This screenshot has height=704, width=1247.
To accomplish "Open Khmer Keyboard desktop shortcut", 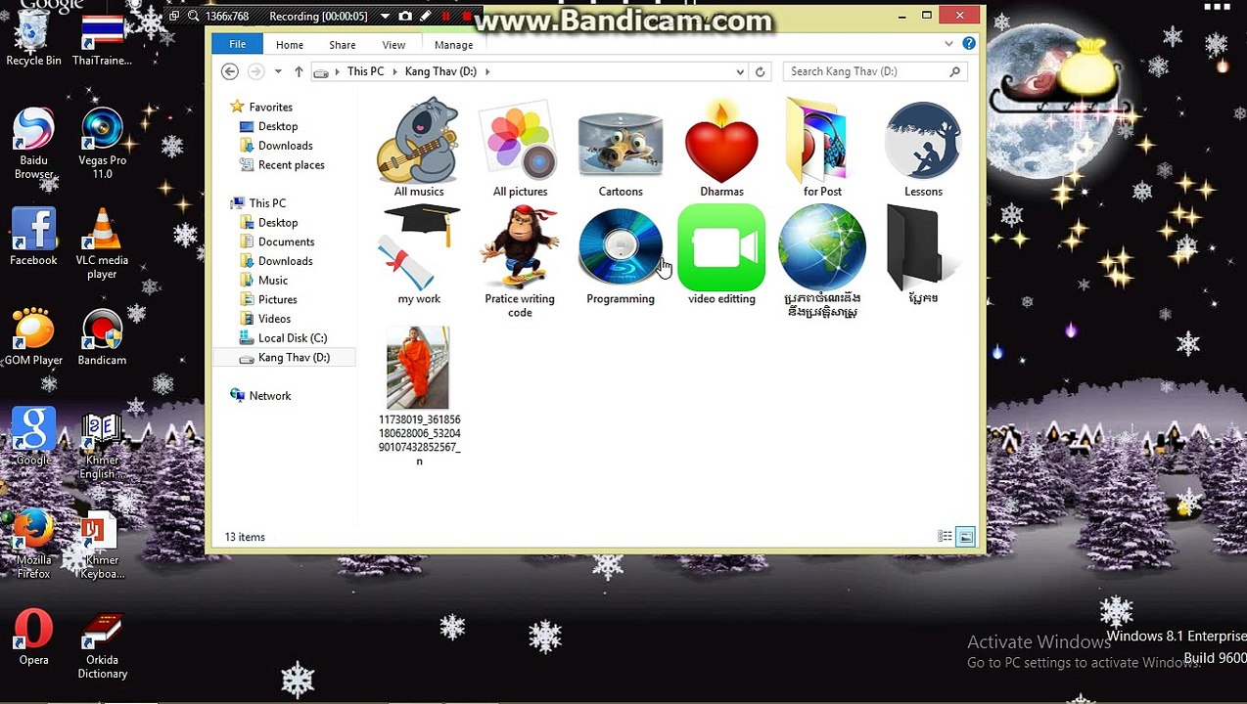I will tap(102, 544).
